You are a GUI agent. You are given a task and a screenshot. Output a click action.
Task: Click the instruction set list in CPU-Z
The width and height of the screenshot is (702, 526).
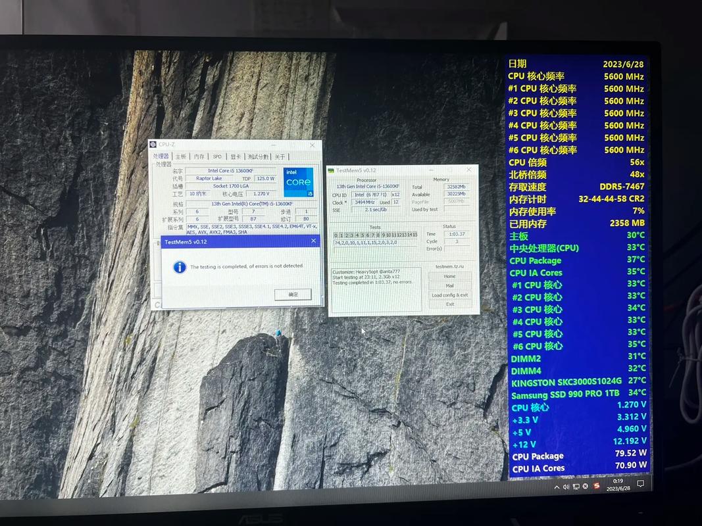click(x=251, y=229)
